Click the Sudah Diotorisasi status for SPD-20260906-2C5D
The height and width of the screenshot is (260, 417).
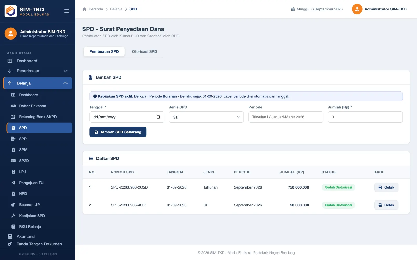[x=338, y=187]
